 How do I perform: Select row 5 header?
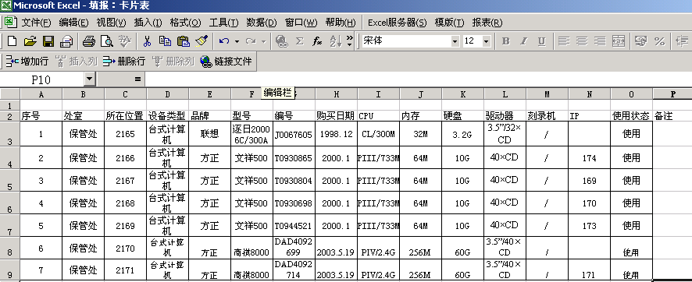coord(9,181)
